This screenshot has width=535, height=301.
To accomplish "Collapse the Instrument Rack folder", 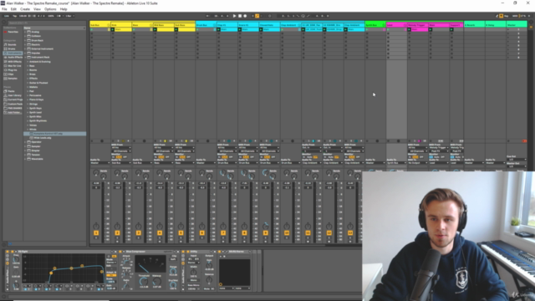I will point(25,58).
